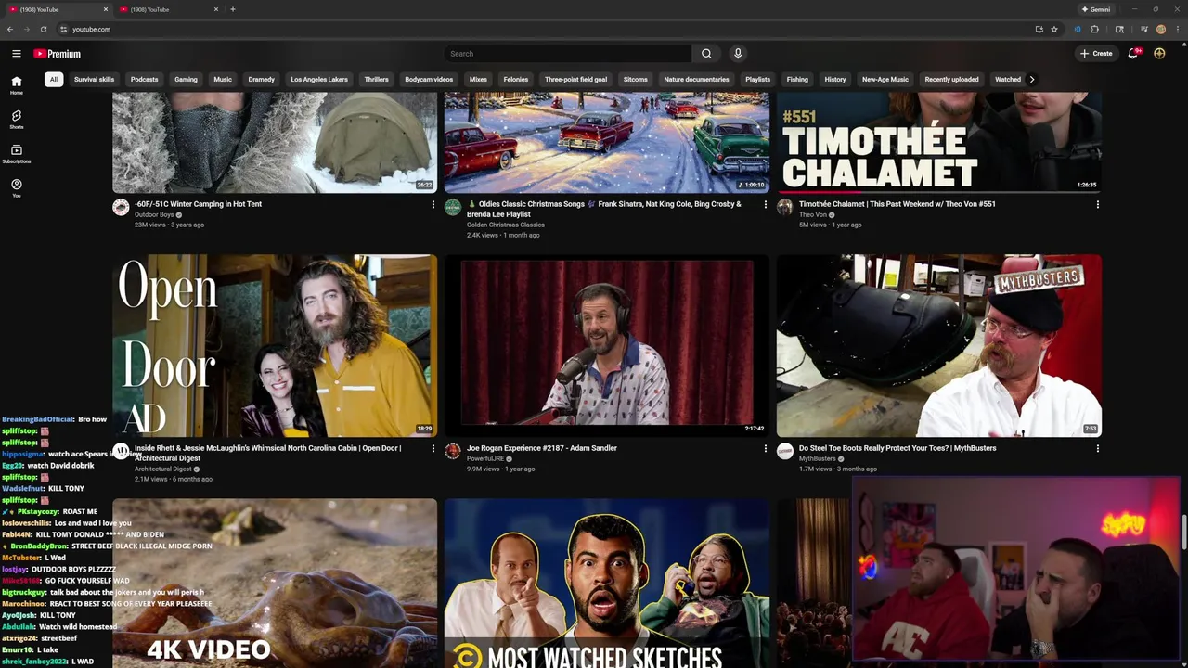Select the Bodycam videos chip
Viewport: 1188px width, 668px height.
click(x=429, y=79)
